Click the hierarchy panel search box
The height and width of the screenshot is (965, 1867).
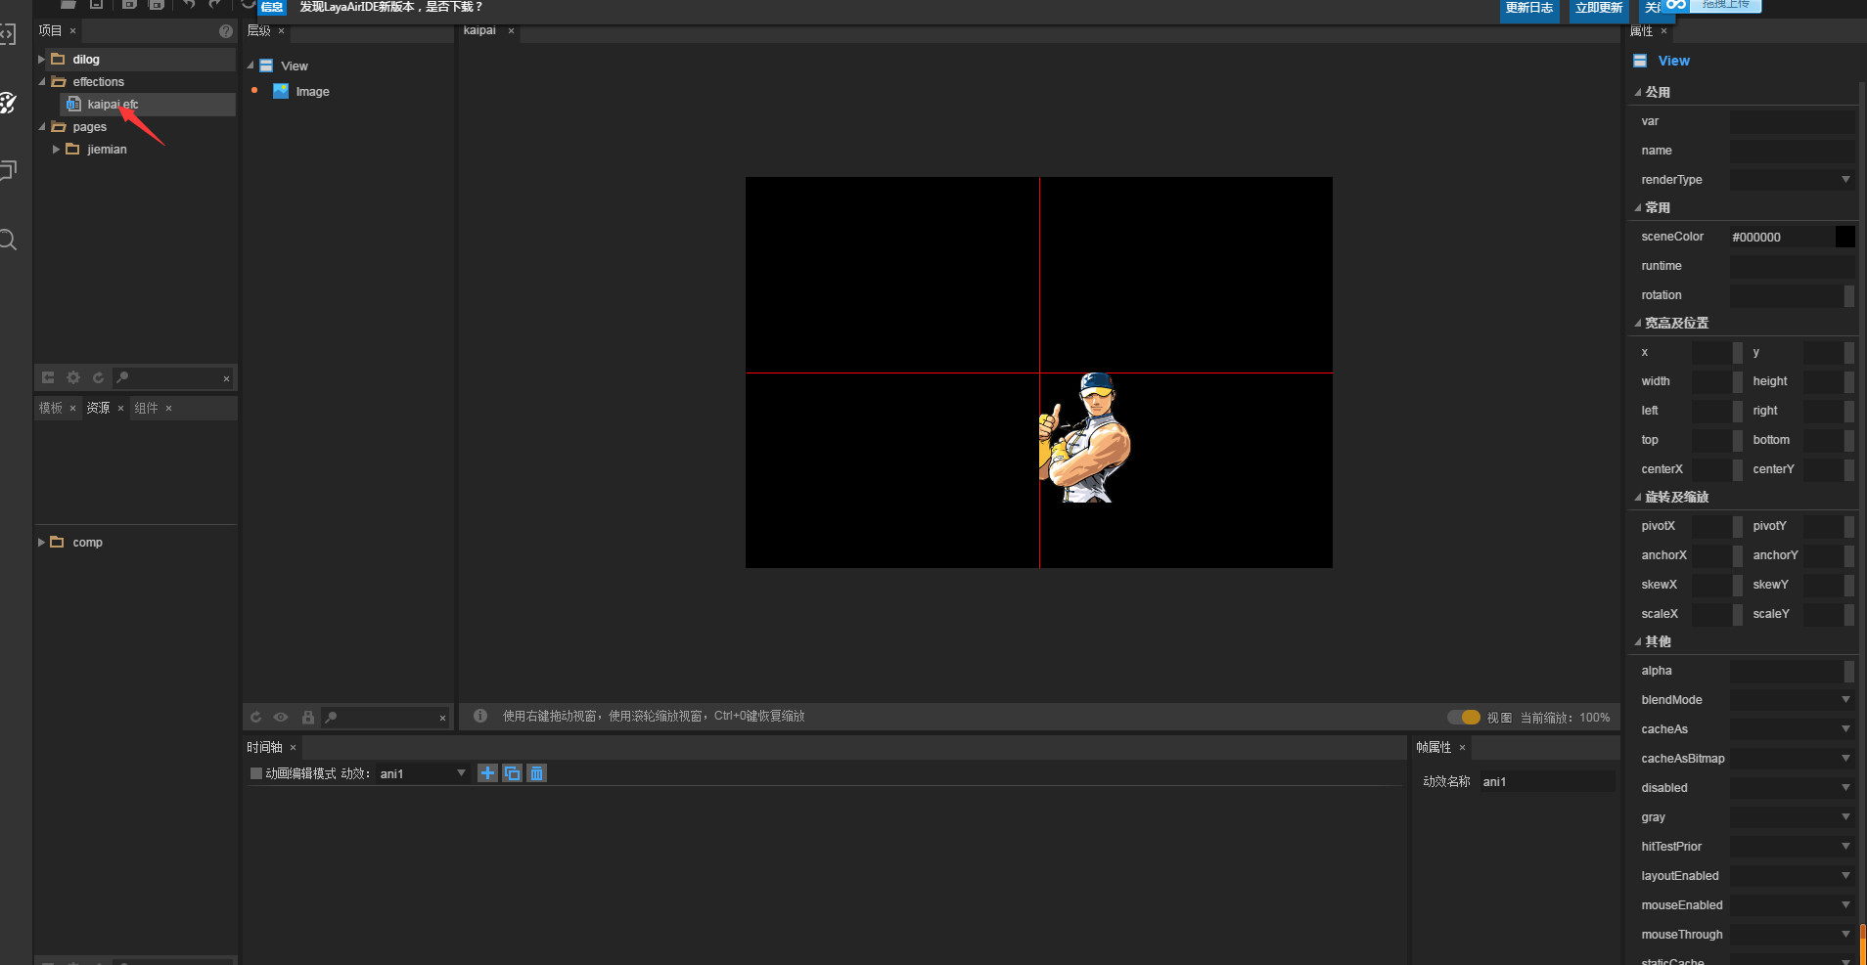(x=386, y=718)
